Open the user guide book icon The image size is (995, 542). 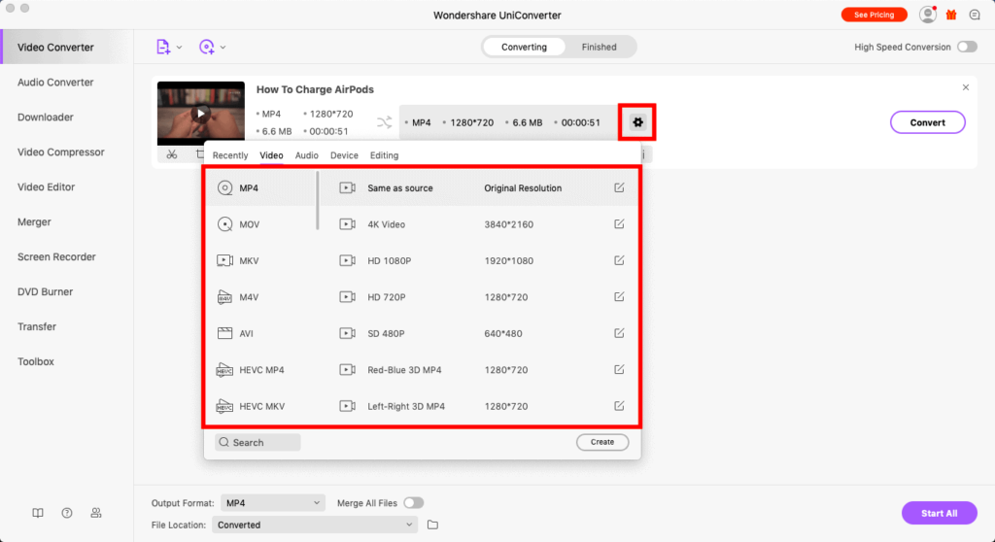(38, 513)
